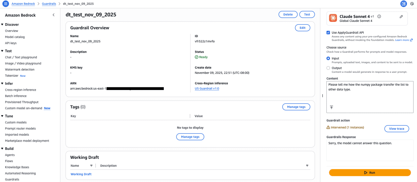
Task: Open the hamburger navigation menu
Action: click(5, 4)
